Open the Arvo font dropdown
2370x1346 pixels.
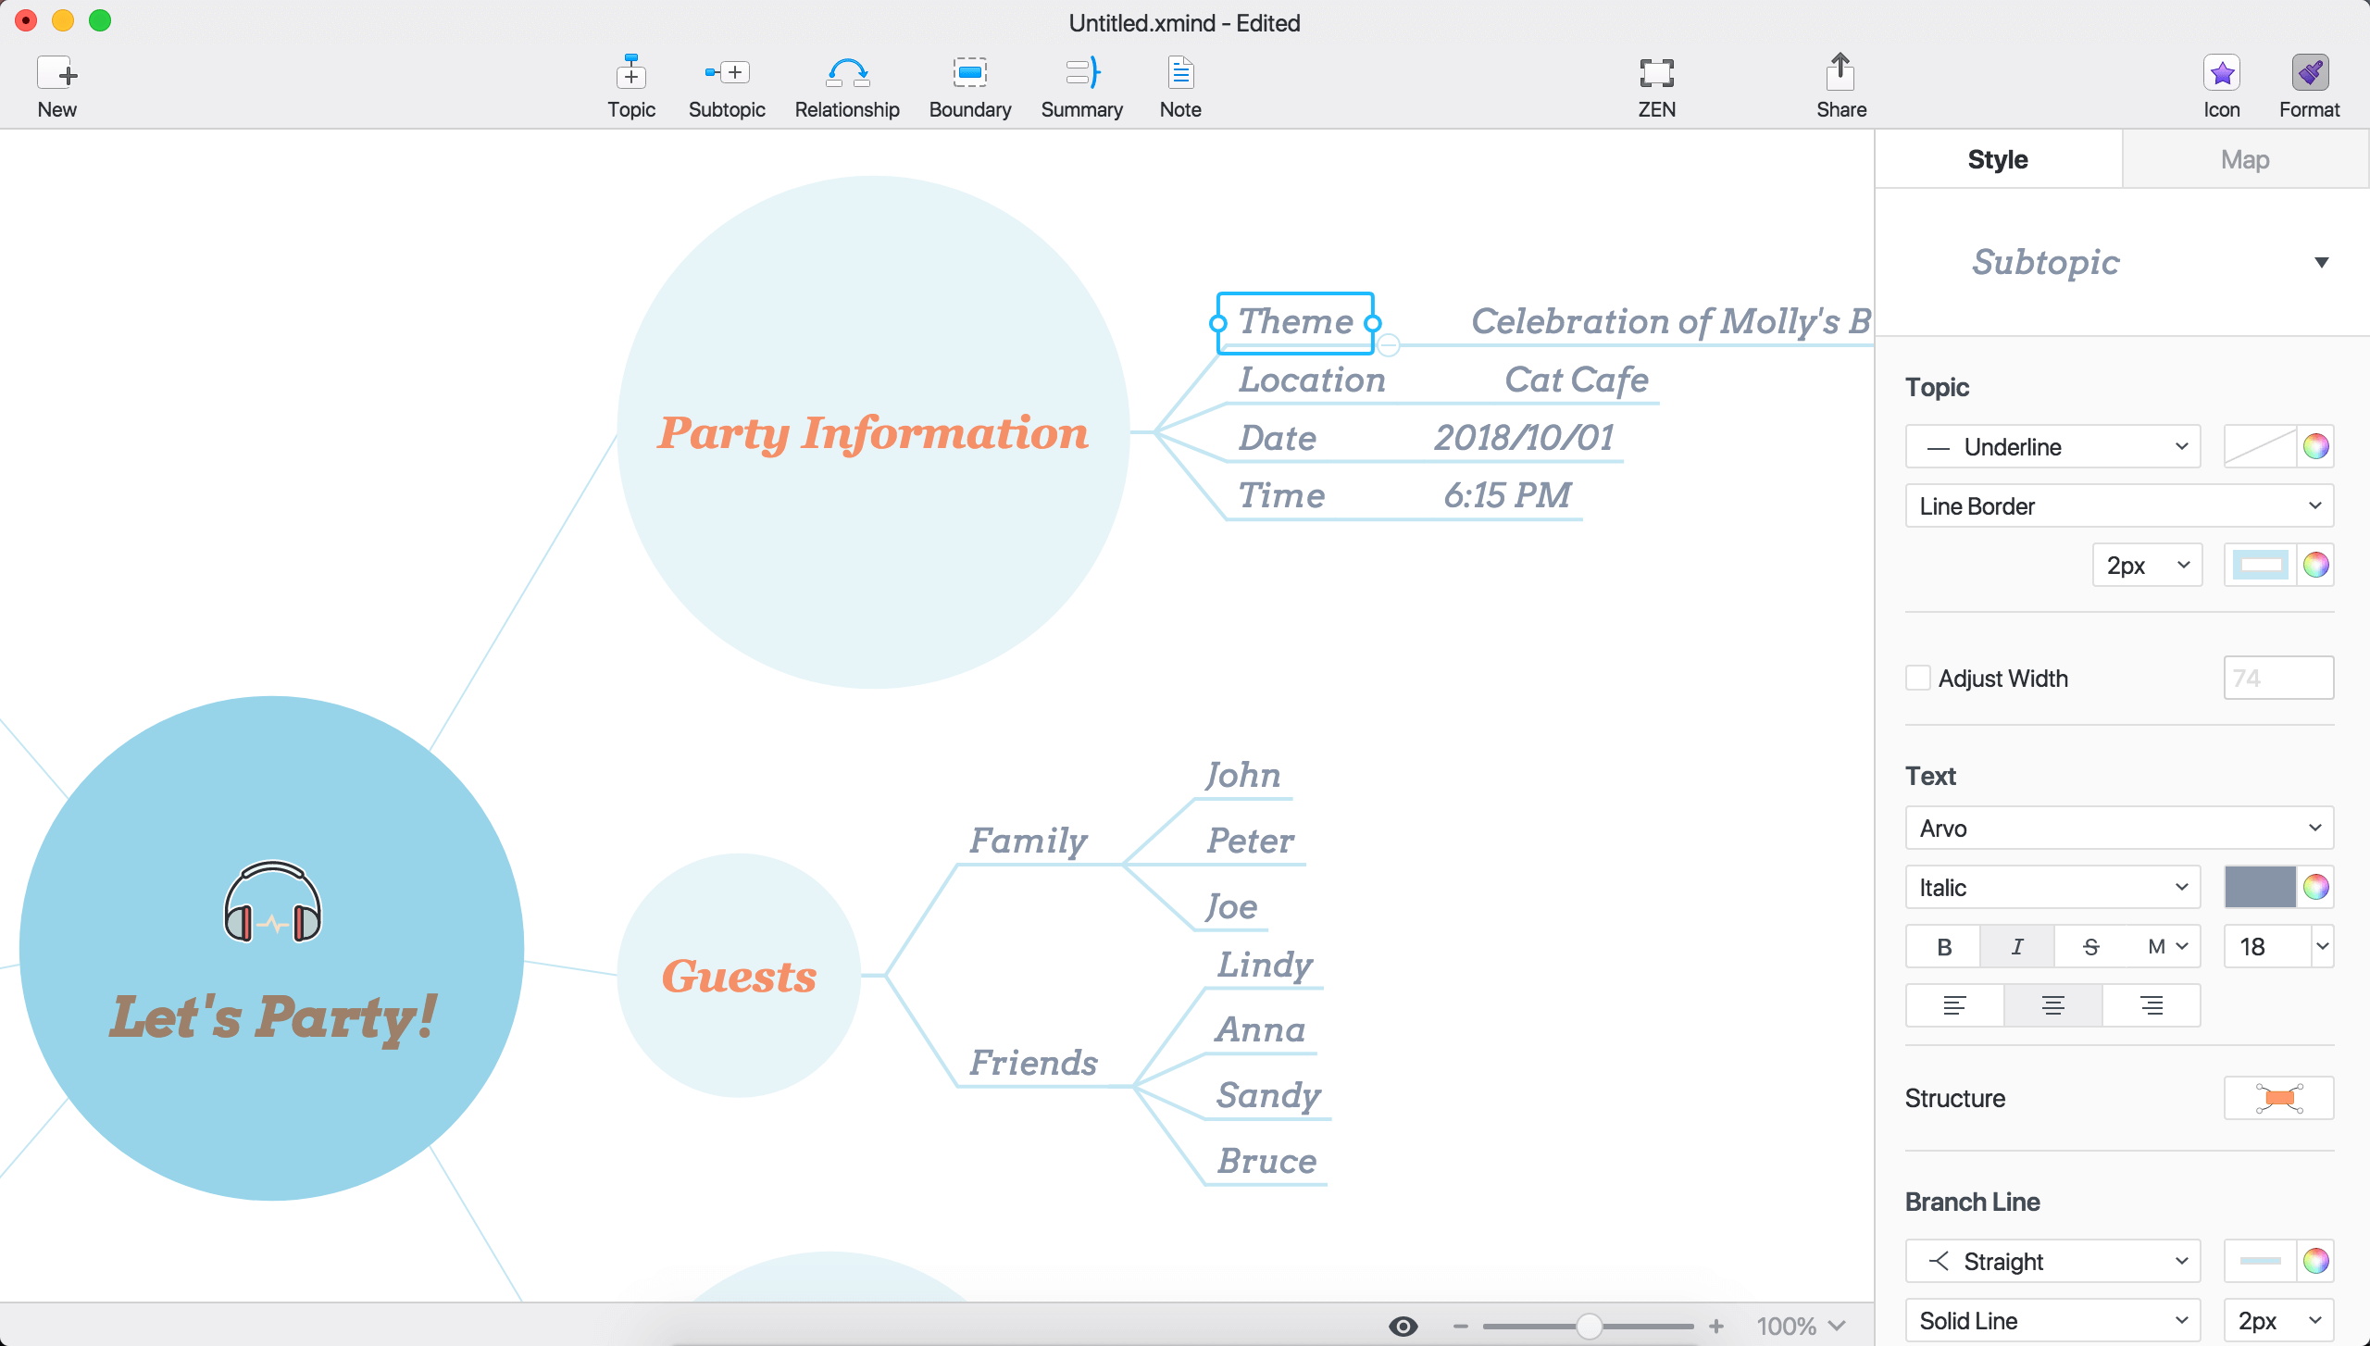pos(2119,828)
